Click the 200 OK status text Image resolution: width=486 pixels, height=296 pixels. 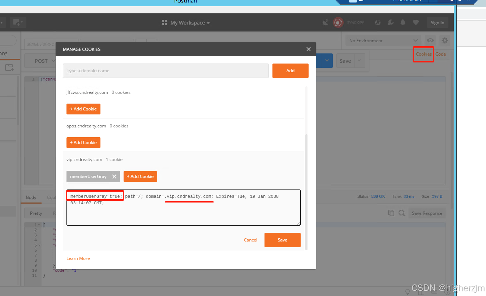point(378,196)
